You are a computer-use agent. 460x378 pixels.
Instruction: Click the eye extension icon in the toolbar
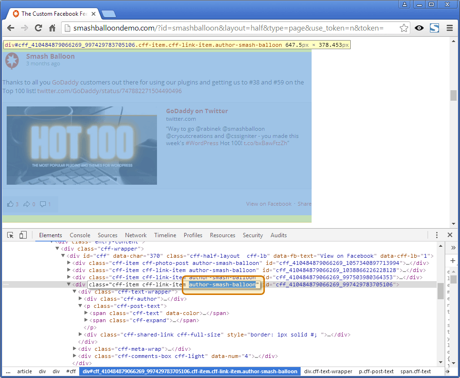pyautogui.click(x=419, y=28)
